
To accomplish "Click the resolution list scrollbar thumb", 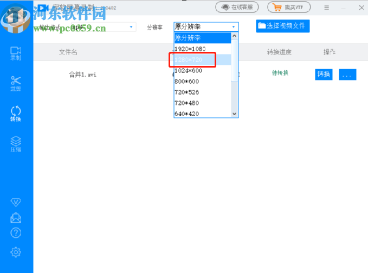I will (234, 61).
